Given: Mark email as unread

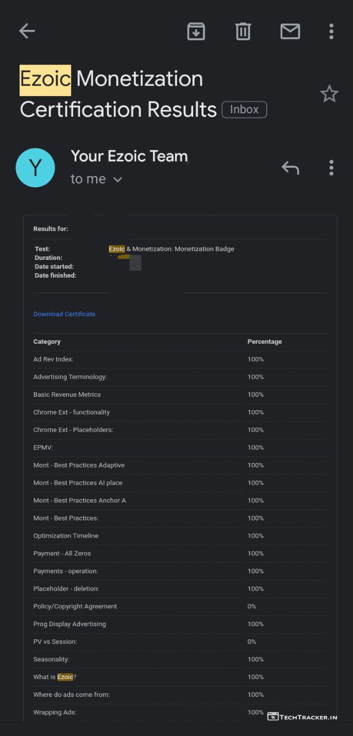Looking at the screenshot, I should (290, 31).
